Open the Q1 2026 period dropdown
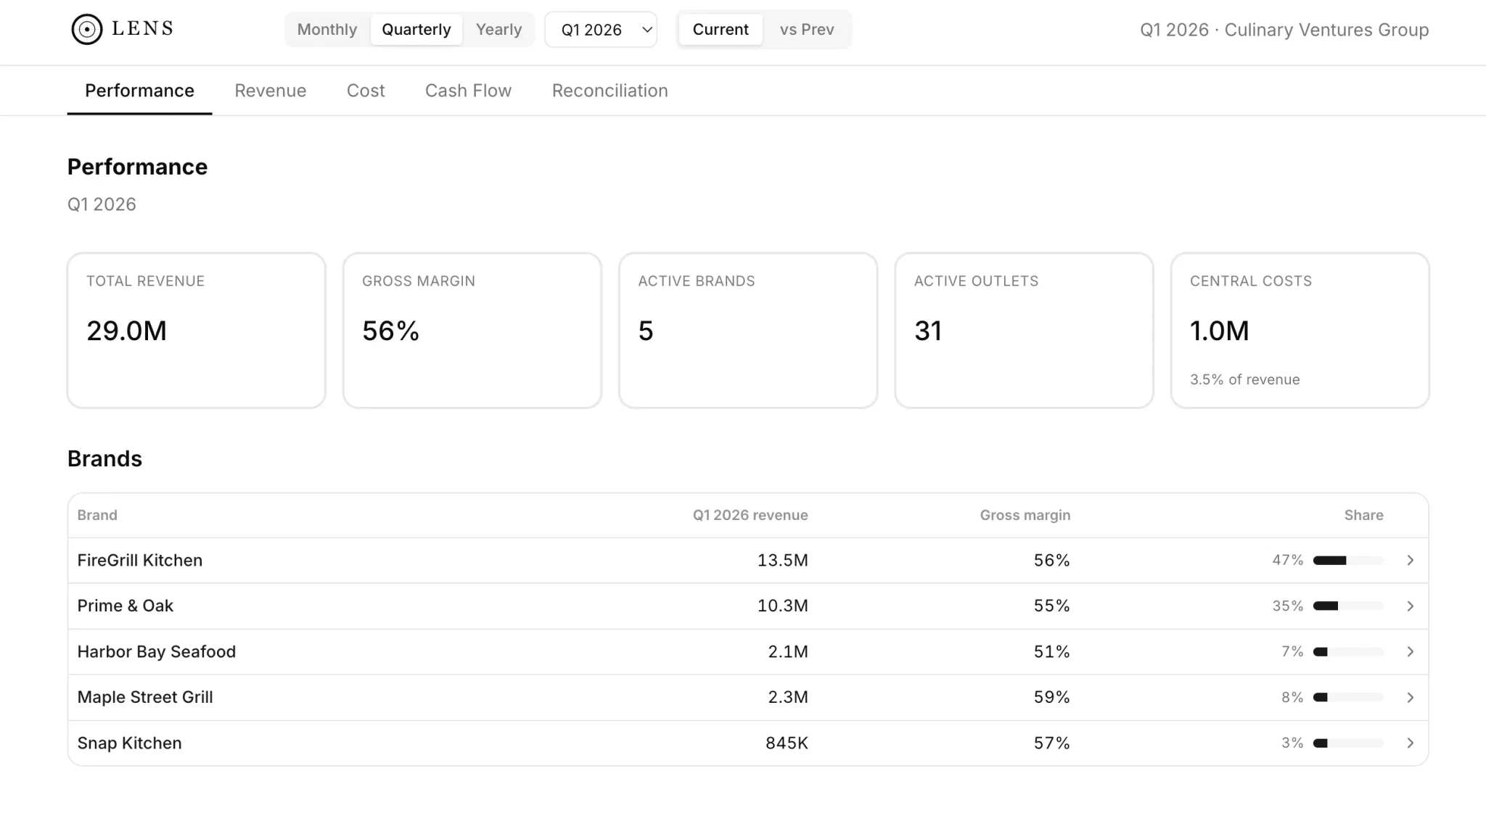 coord(601,30)
